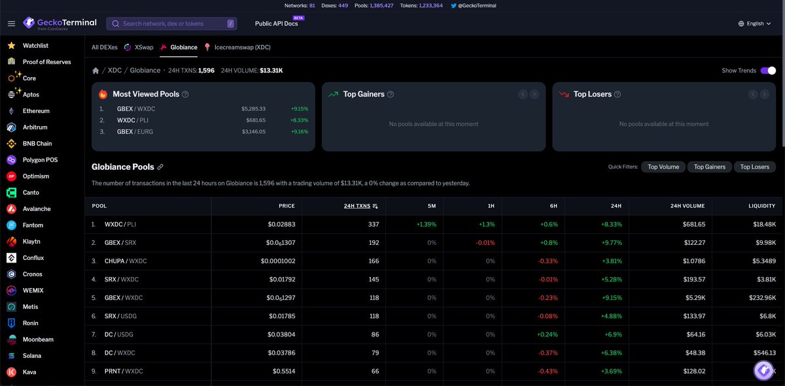Select the Klaytn network icon
785x386 pixels.
11,242
